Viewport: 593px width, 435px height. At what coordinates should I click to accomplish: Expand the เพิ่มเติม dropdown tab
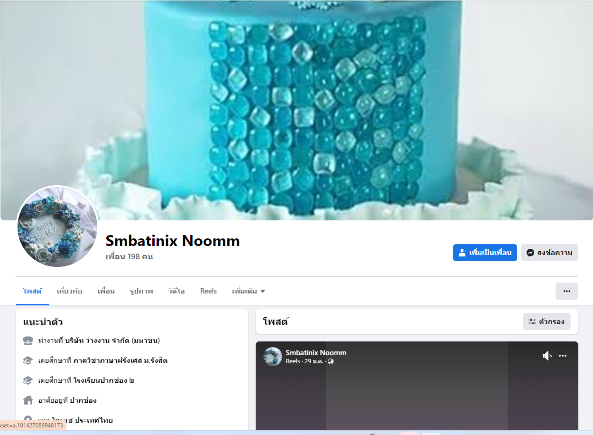pyautogui.click(x=249, y=291)
